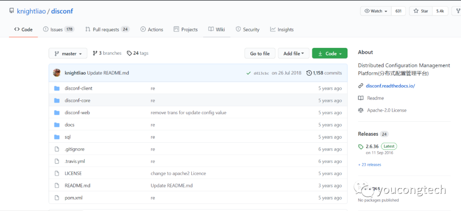
Task: Click the '6 years ago' timestamp for .gitignore
Action: pos(330,149)
